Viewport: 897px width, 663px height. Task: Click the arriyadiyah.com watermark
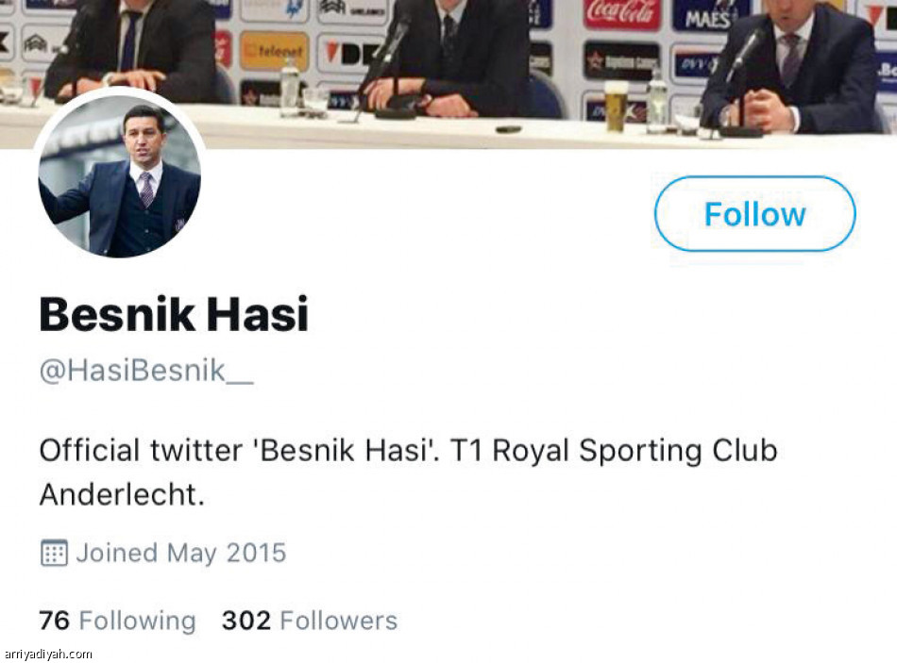(47, 654)
